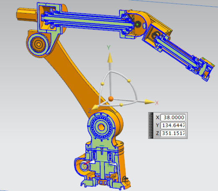Click the orange origin sphere of manipulator

pos(111,99)
